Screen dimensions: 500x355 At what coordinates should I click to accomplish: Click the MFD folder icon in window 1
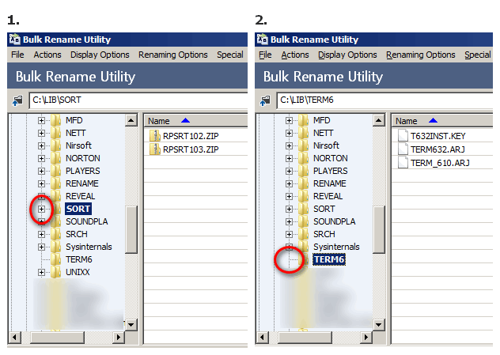click(x=56, y=120)
